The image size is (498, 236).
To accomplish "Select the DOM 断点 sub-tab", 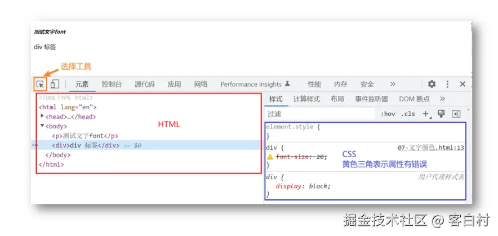I will (x=415, y=99).
